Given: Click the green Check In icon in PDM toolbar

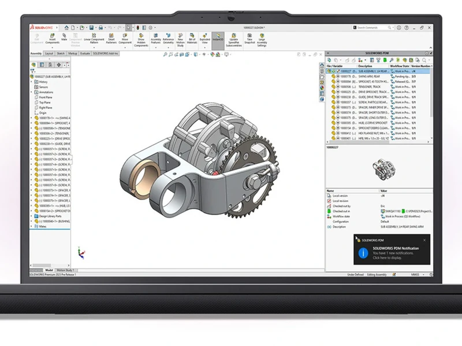Looking at the screenshot, I should [x=385, y=60].
